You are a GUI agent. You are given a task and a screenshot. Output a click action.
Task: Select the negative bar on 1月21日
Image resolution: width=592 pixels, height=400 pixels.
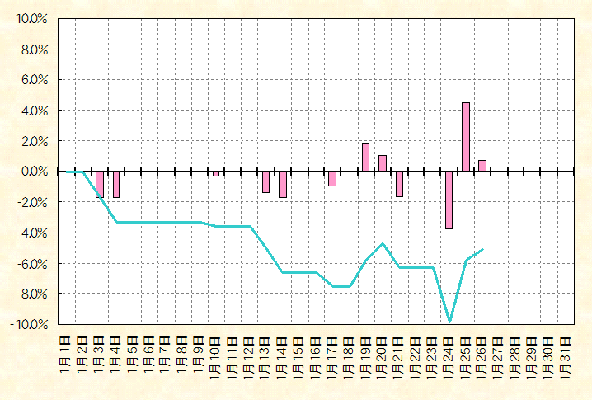[x=399, y=184]
